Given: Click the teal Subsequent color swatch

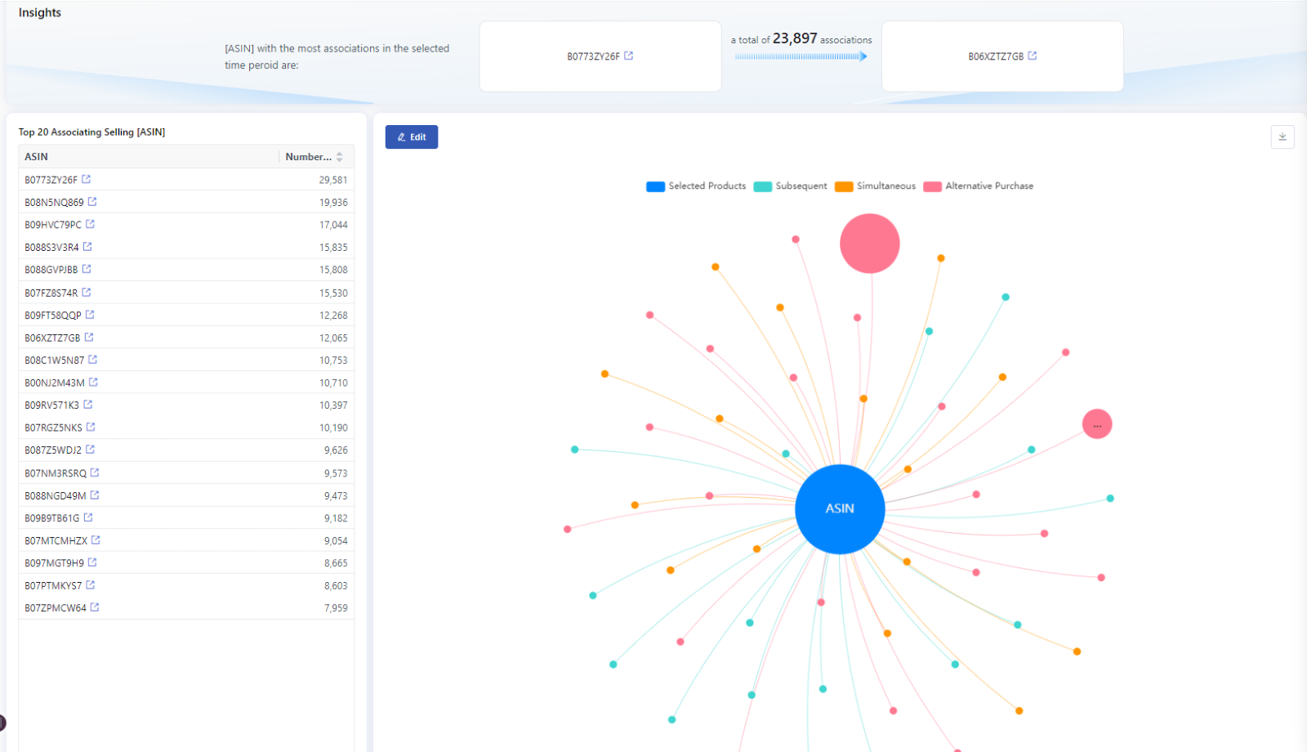Looking at the screenshot, I should click(762, 186).
